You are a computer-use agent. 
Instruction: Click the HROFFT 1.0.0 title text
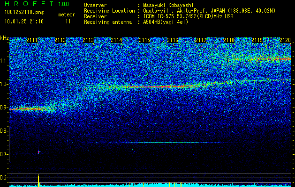pyautogui.click(x=37, y=4)
